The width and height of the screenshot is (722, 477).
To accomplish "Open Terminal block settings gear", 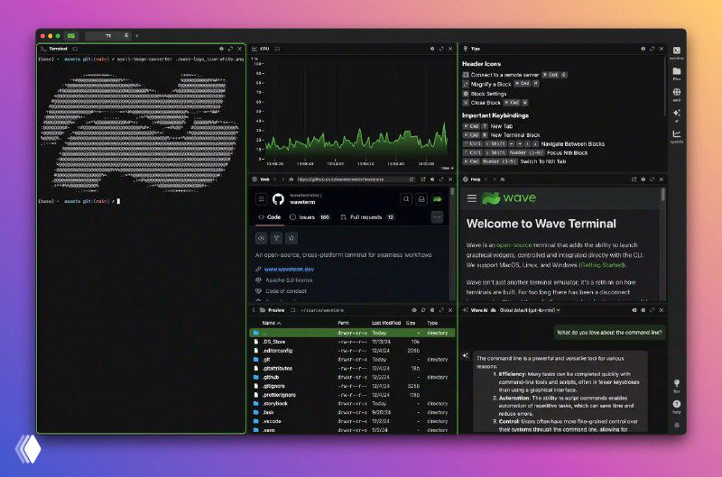I will [221, 49].
